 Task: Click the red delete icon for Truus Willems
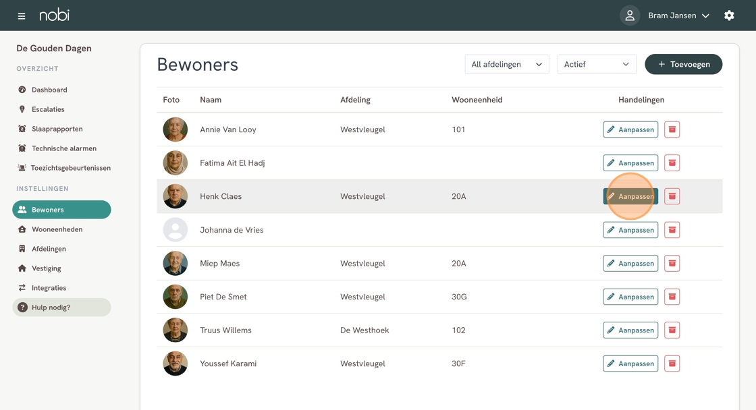(x=672, y=330)
